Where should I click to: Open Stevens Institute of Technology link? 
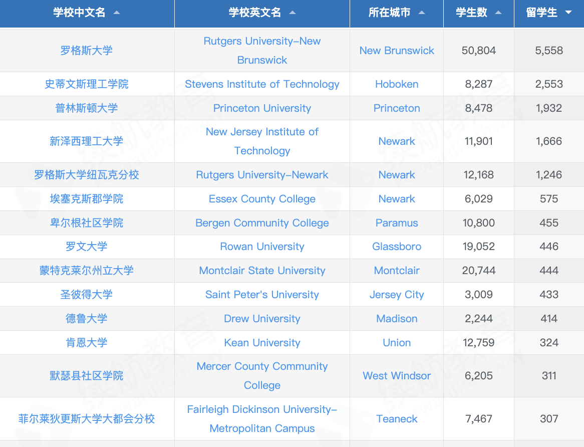coord(262,84)
